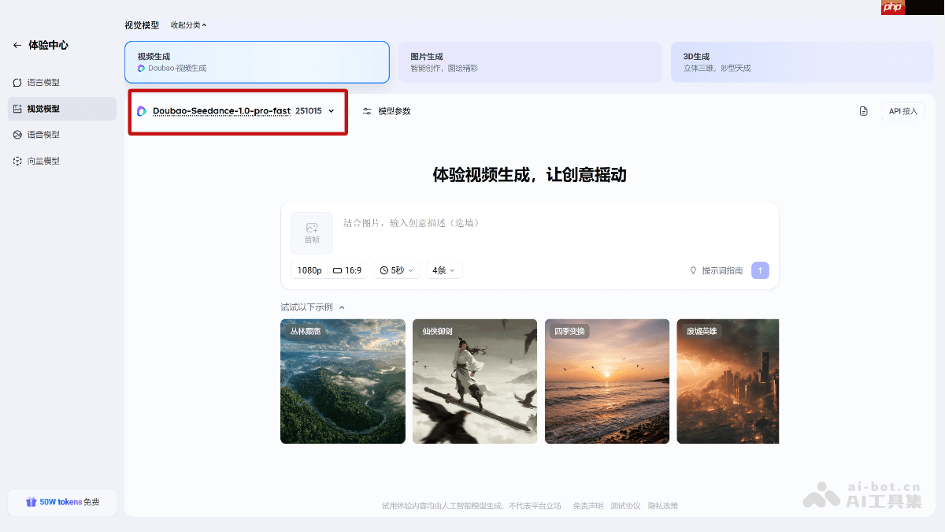The image size is (945, 532).
Task: Click the 模型参数 settings icon
Action: tap(367, 111)
